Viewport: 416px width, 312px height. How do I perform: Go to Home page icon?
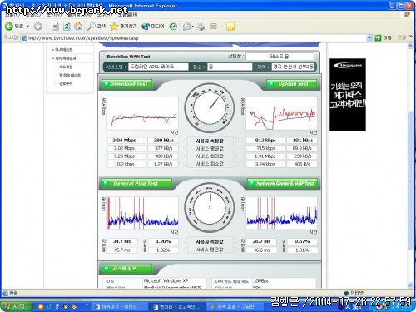click(78, 27)
